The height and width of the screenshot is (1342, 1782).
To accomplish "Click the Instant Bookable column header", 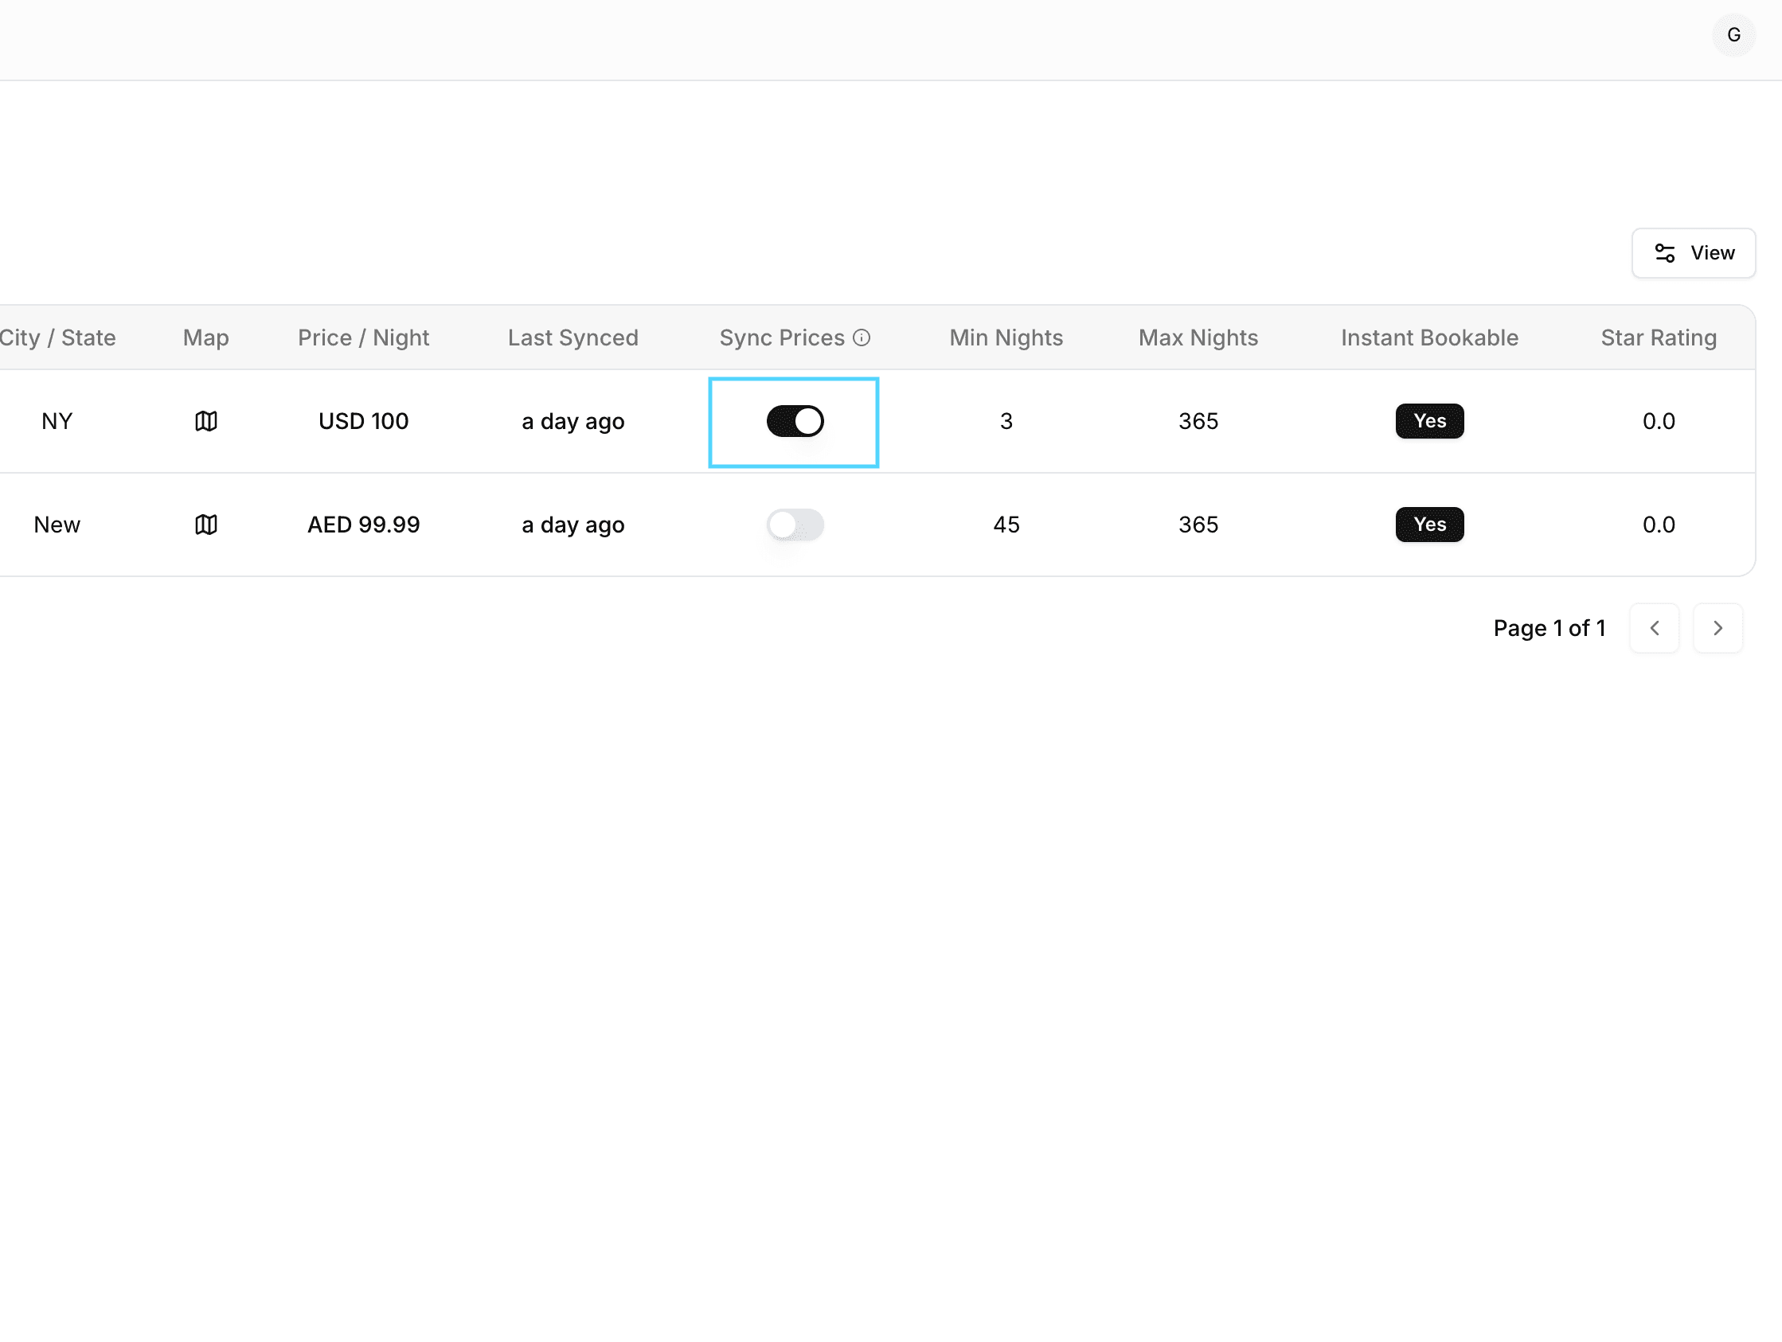I will tap(1429, 337).
